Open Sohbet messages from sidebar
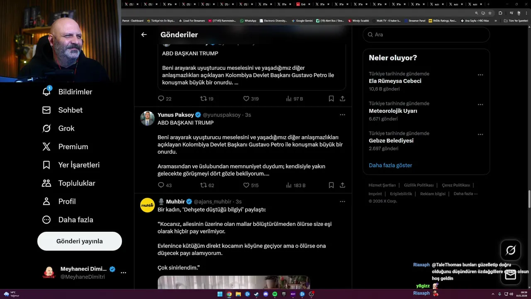The image size is (531, 299). pyautogui.click(x=62, y=110)
